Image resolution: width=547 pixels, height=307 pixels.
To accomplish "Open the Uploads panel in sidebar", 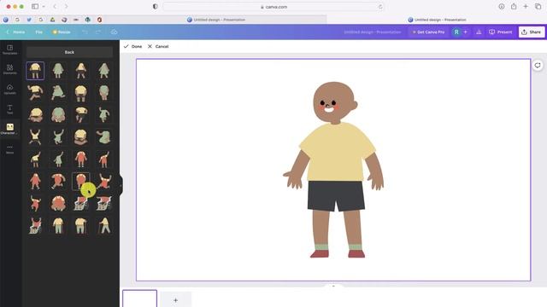I will coord(9,89).
